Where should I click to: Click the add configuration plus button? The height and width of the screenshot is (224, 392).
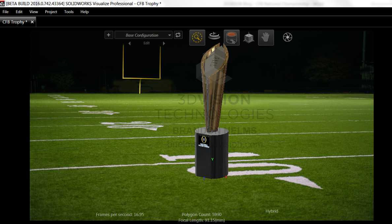(x=109, y=35)
